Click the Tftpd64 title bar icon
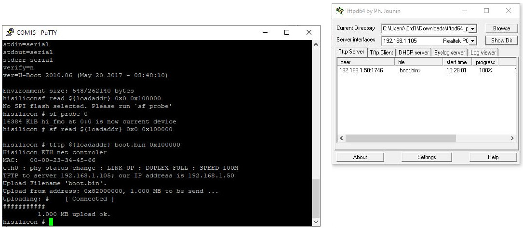The width and height of the screenshot is (523, 229). 339,11
